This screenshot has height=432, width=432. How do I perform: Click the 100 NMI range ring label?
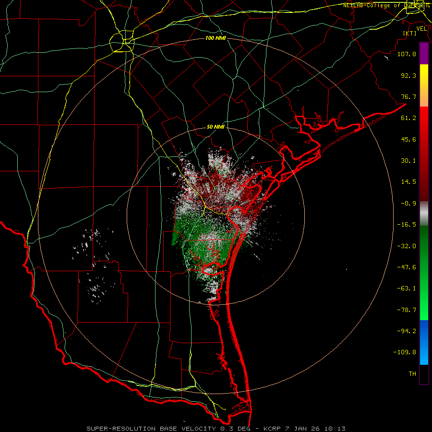point(216,38)
